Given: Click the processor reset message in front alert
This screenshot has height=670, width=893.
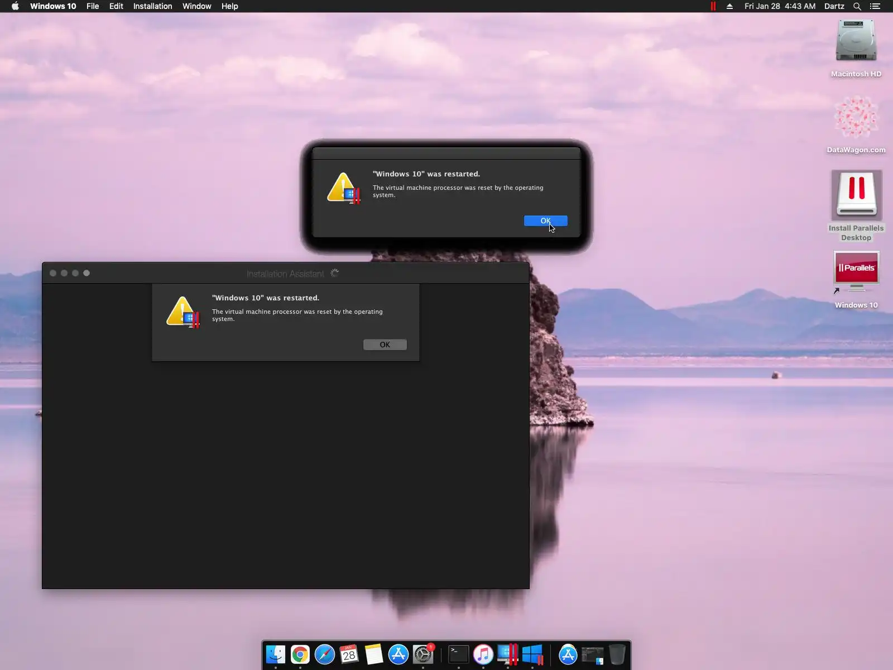Looking at the screenshot, I should click(x=458, y=192).
